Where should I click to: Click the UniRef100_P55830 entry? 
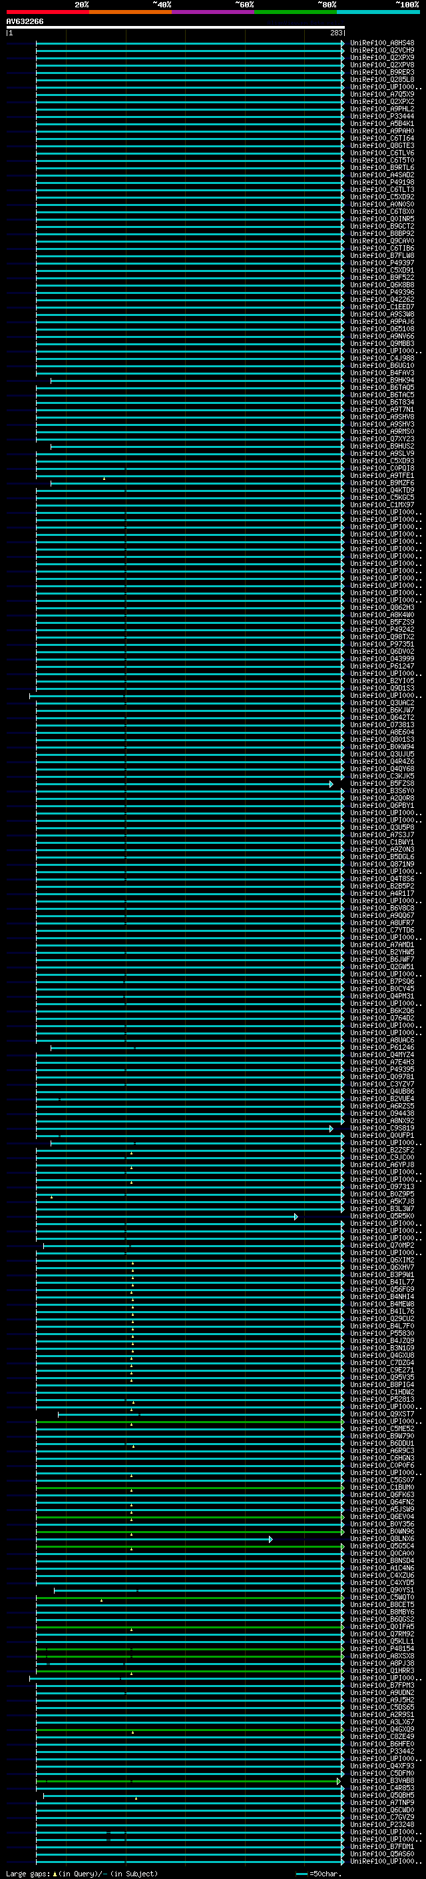point(382,1333)
